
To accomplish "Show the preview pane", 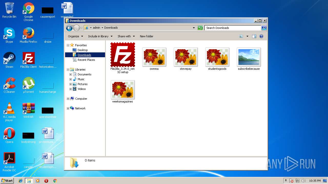I will coord(254,36).
